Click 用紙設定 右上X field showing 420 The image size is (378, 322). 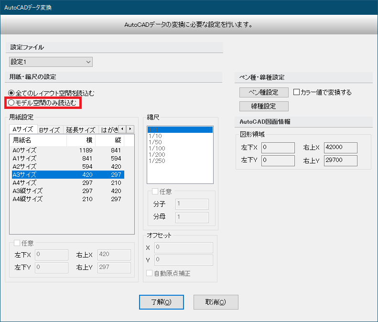point(114,255)
